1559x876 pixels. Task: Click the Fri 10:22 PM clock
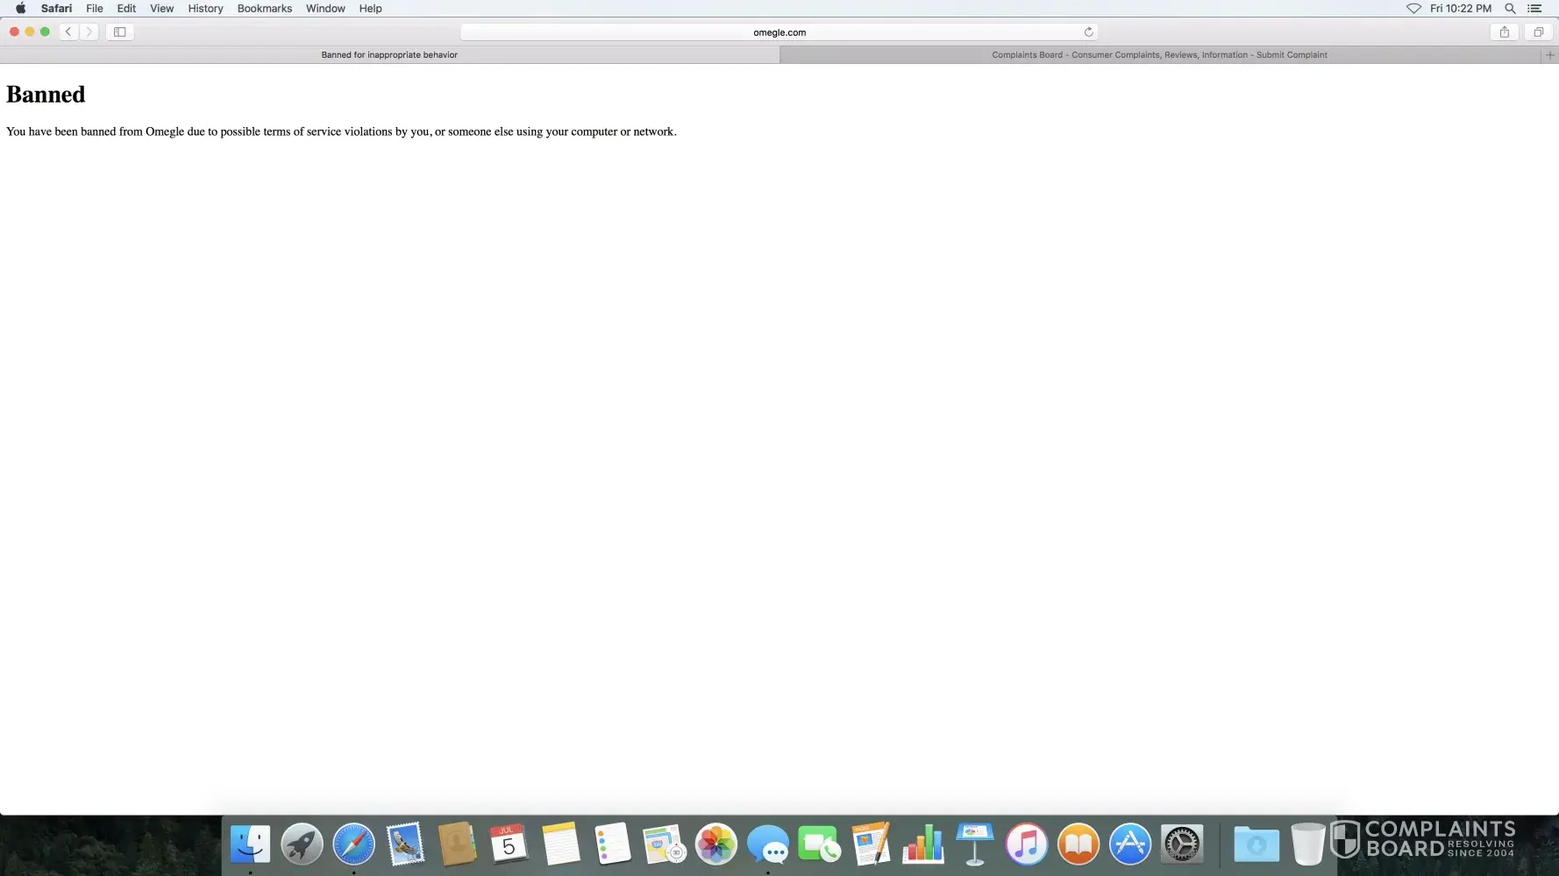coord(1461,8)
